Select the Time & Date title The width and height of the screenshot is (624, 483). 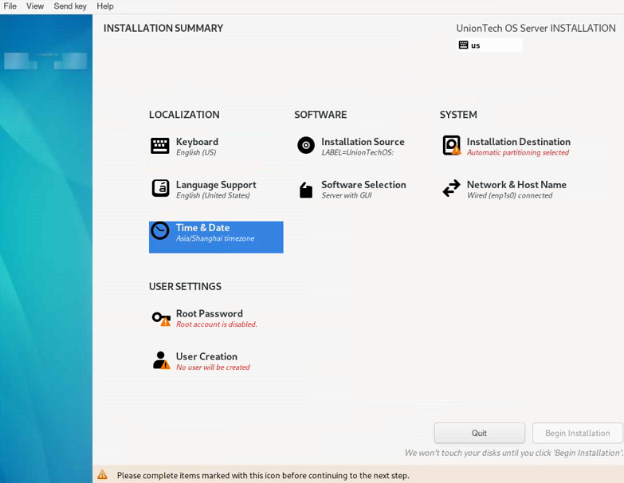202,228
